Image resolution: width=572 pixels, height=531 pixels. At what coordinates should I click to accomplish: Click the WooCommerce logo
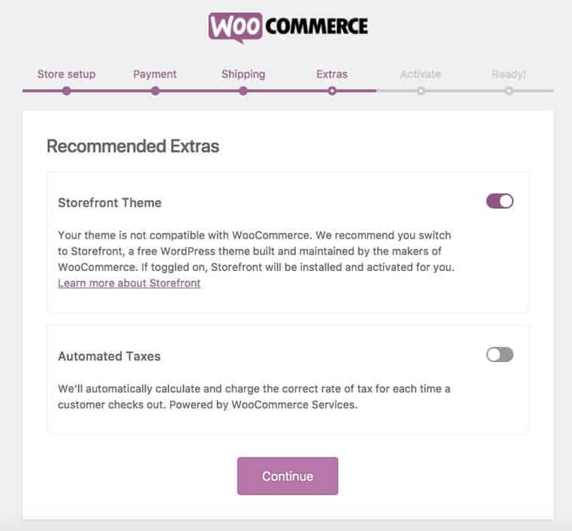(x=287, y=27)
